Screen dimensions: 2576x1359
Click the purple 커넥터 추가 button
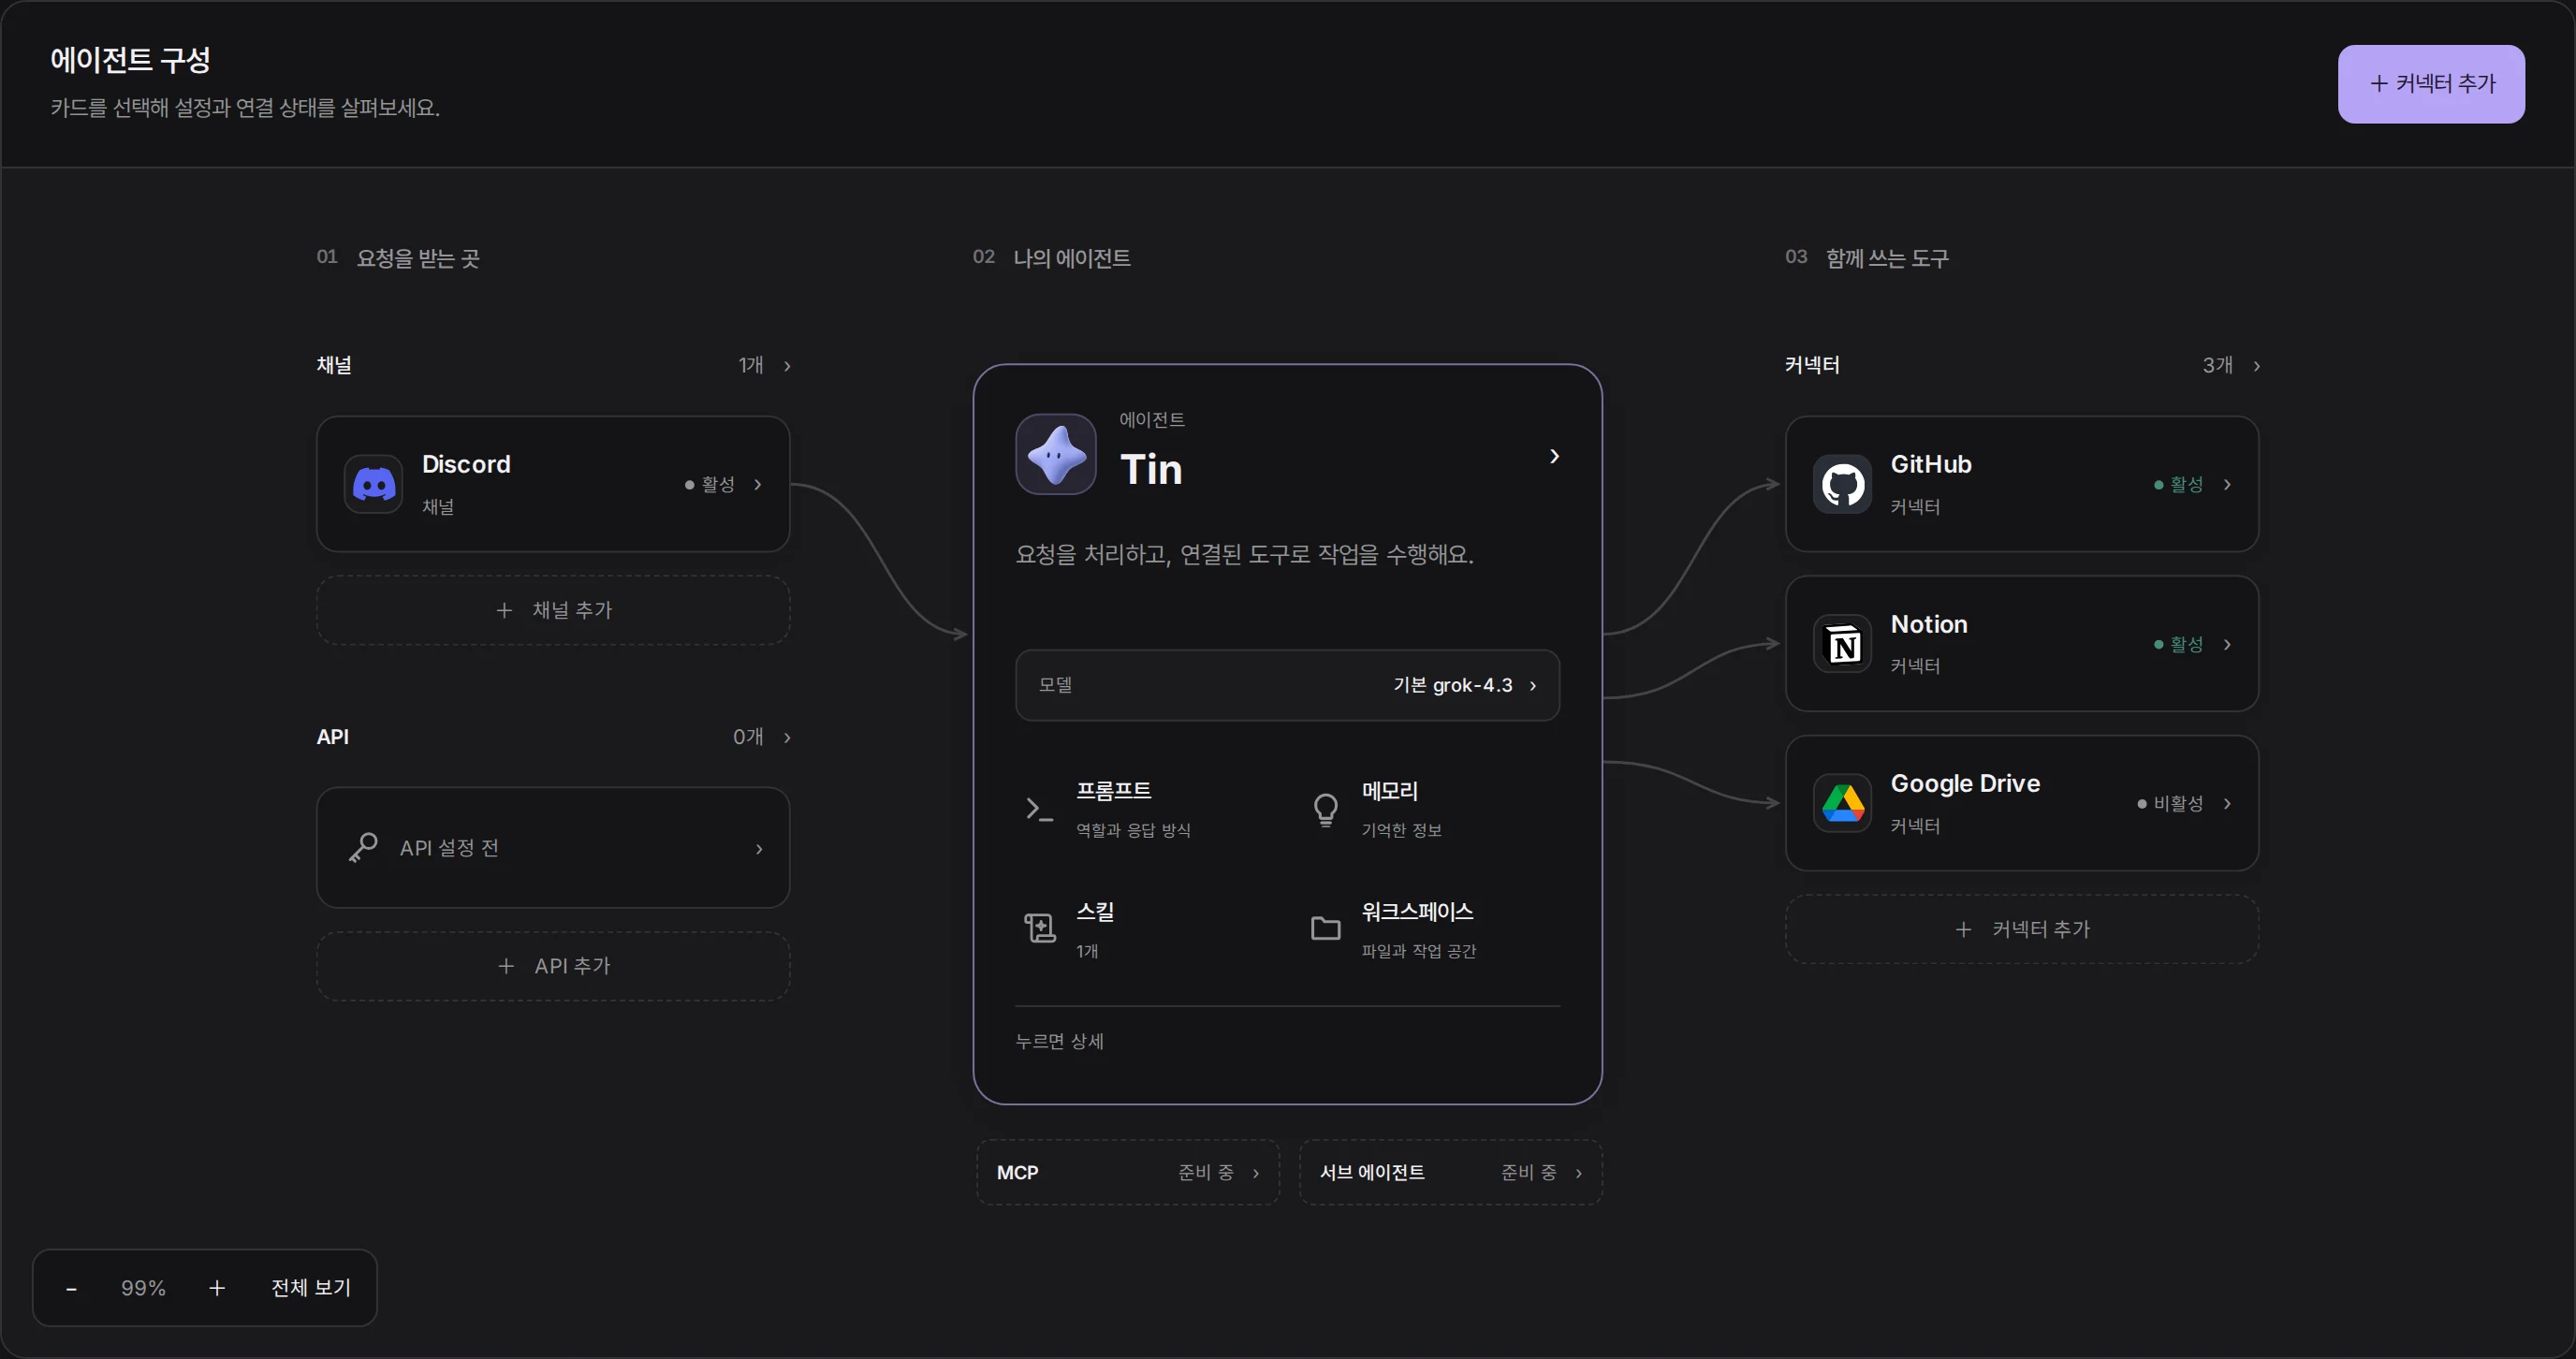coord(2431,84)
